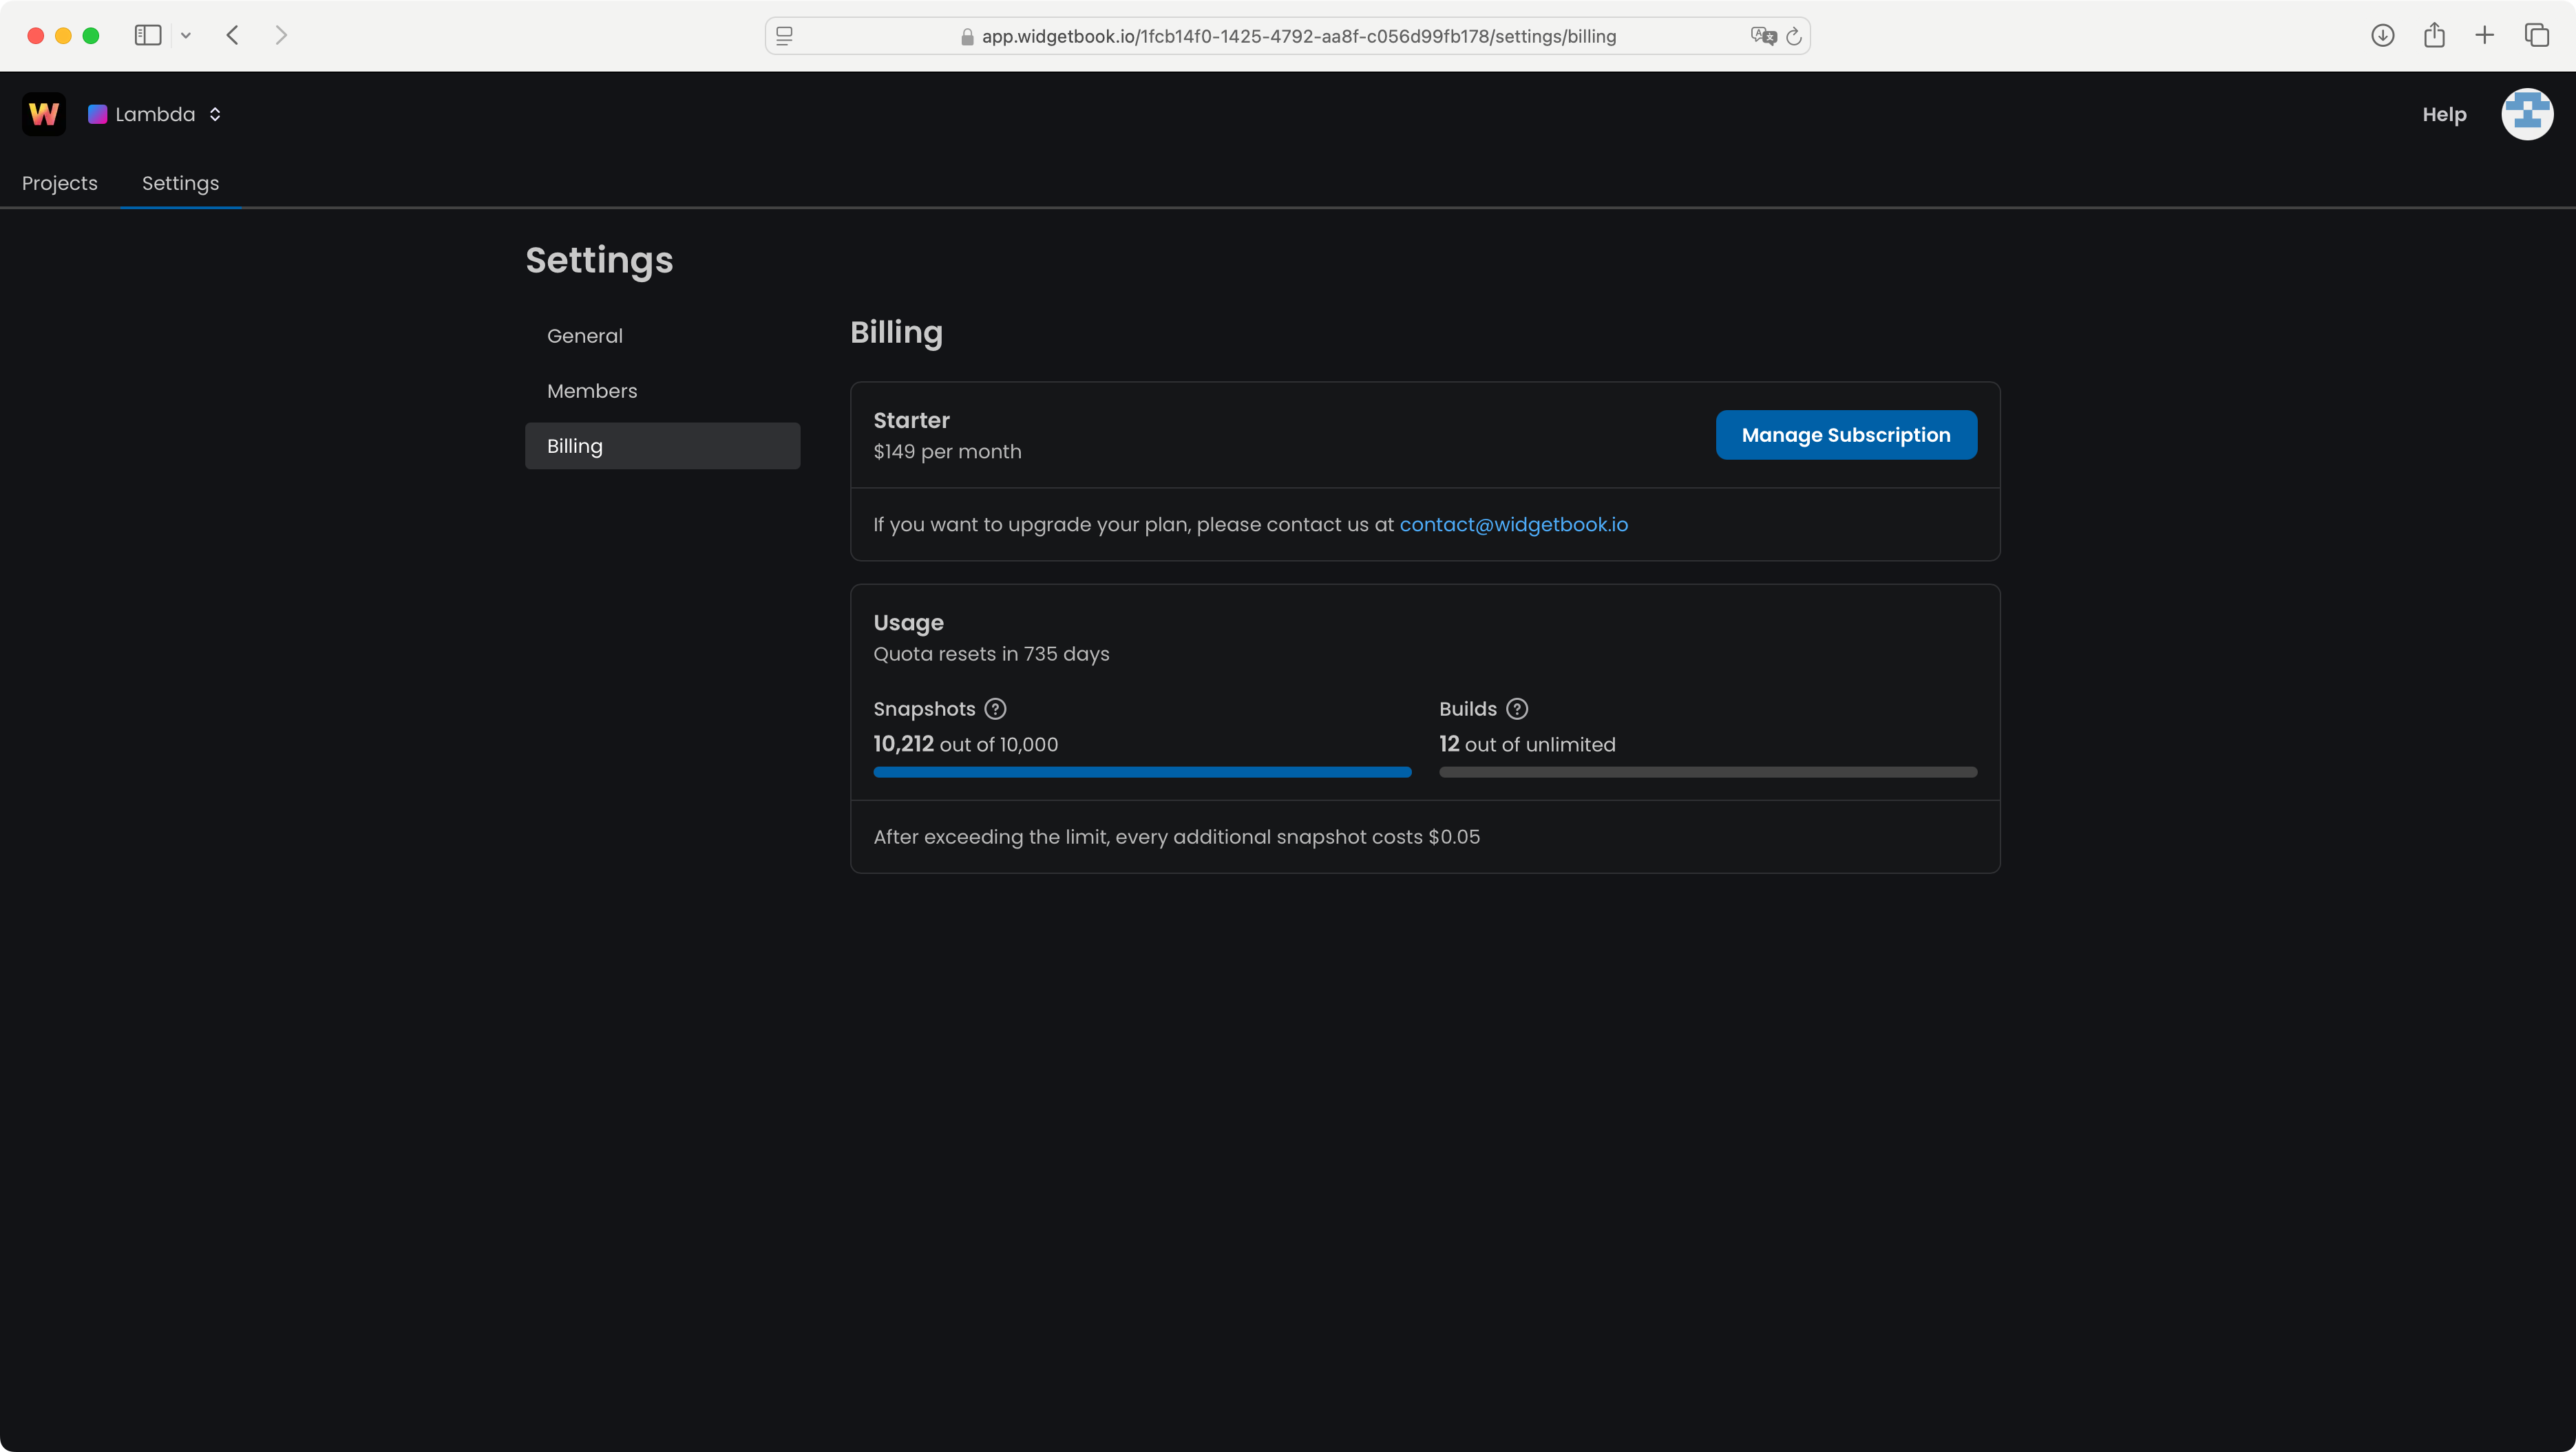Open sidebar options dropdown chevron
This screenshot has width=2576, height=1452.
click(x=186, y=36)
